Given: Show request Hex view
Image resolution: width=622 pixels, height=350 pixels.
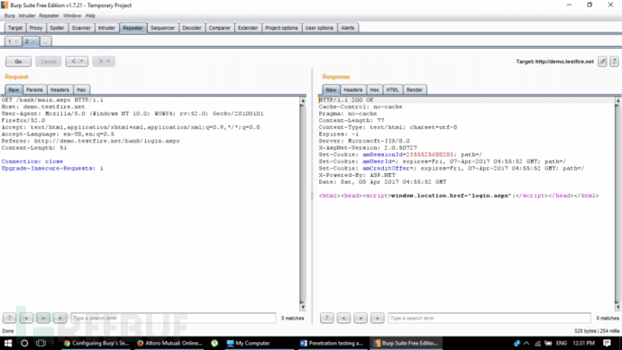Looking at the screenshot, I should (81, 89).
